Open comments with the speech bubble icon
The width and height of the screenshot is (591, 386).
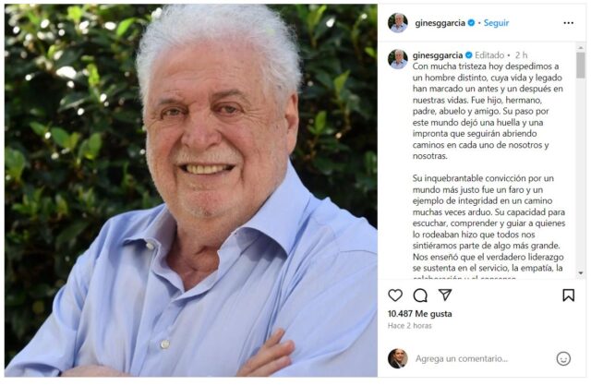pyautogui.click(x=420, y=296)
